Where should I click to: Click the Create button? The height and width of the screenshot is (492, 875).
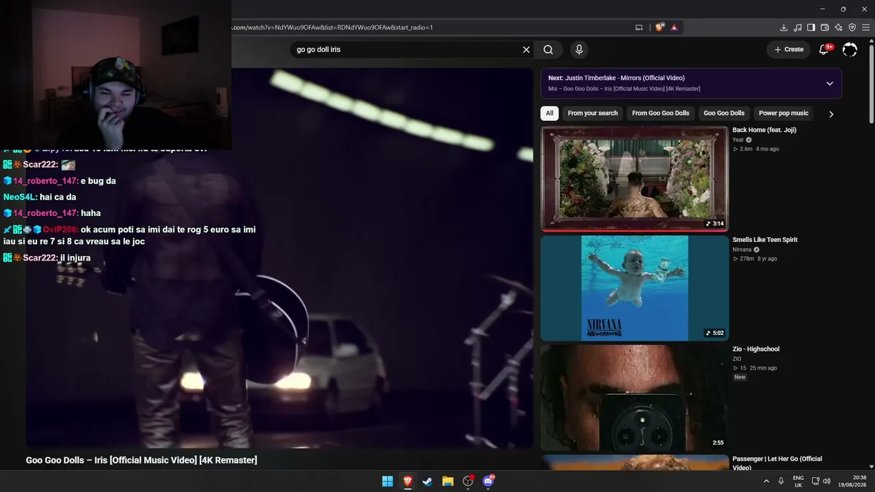pos(789,49)
